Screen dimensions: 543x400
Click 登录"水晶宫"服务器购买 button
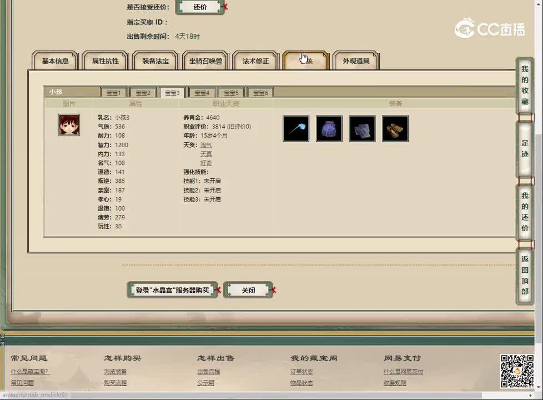pyautogui.click(x=173, y=290)
